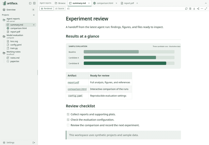Open split view columns icon
This screenshot has height=145, width=209.
coord(190,8)
